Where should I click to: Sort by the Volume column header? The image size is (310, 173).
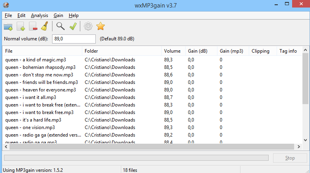click(x=173, y=51)
